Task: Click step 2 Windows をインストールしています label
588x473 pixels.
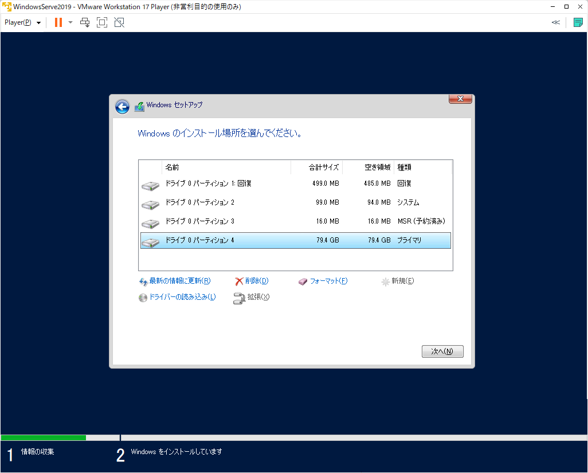Action: 177,452
